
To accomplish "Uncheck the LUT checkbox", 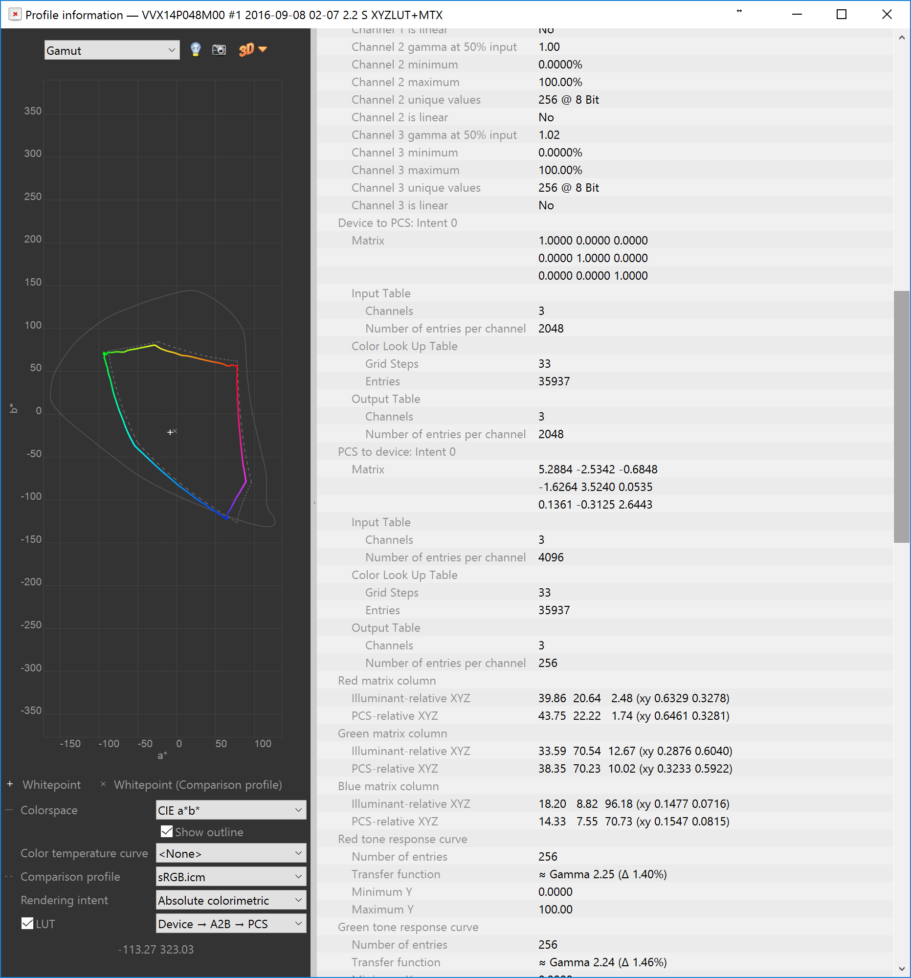I will click(27, 924).
